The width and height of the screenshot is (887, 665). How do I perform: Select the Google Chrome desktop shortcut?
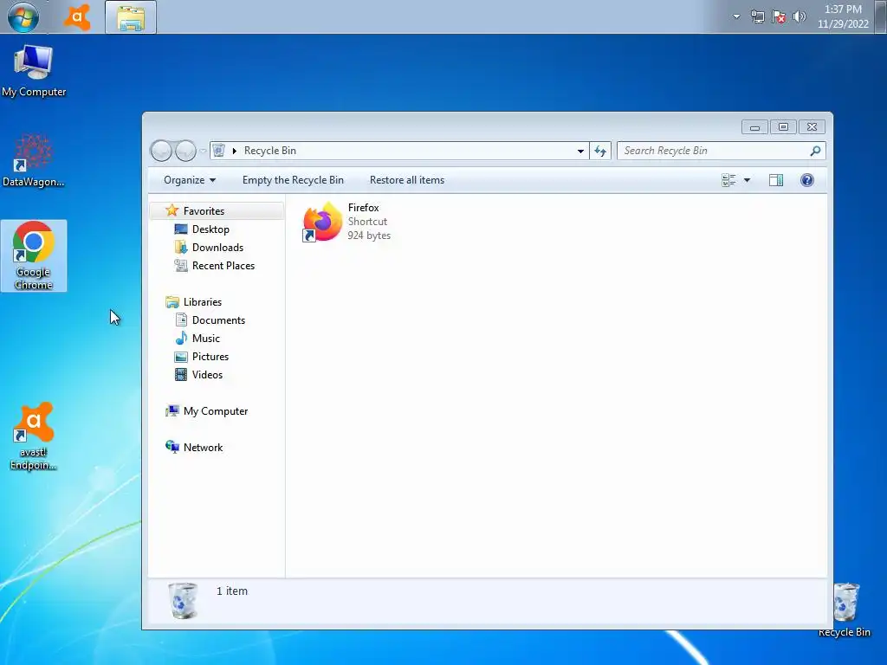click(x=34, y=255)
